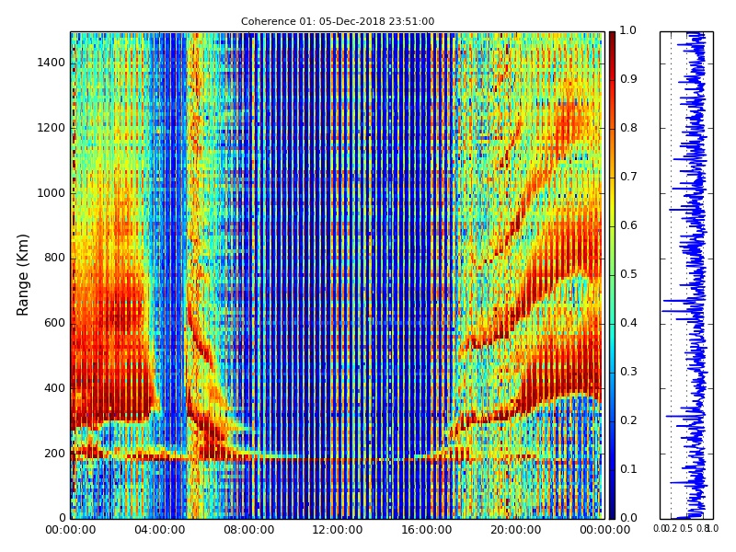Click the colorbar 0.9 tick label
The height and width of the screenshot is (552, 736).
(628, 79)
